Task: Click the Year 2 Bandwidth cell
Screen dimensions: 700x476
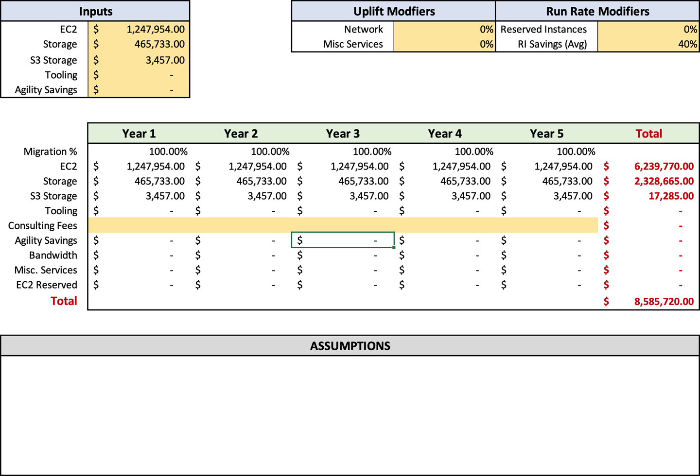Action: 241,255
